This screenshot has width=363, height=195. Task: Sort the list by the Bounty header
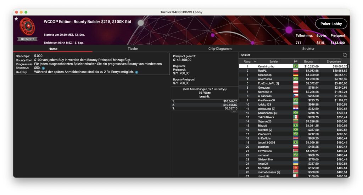point(308,61)
